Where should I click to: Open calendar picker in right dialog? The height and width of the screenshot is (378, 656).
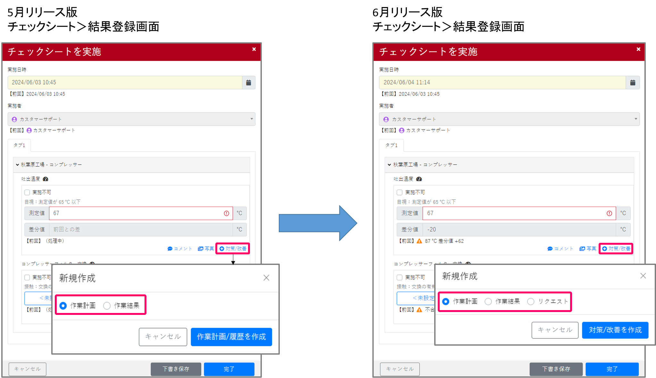633,83
